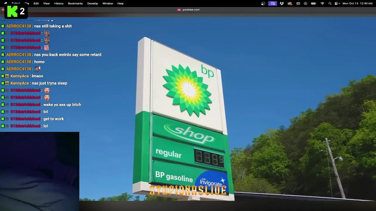The height and width of the screenshot is (211, 376).
Task: Open the battery status icon
Action: click(314, 4)
